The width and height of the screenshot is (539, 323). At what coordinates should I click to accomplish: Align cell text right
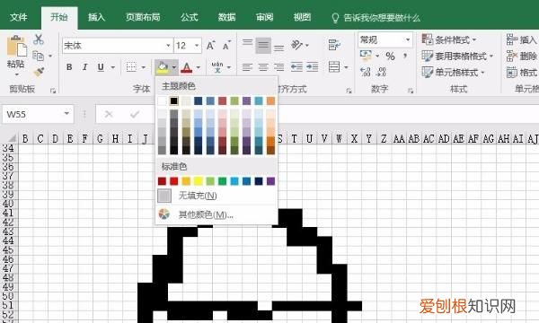coord(278,67)
